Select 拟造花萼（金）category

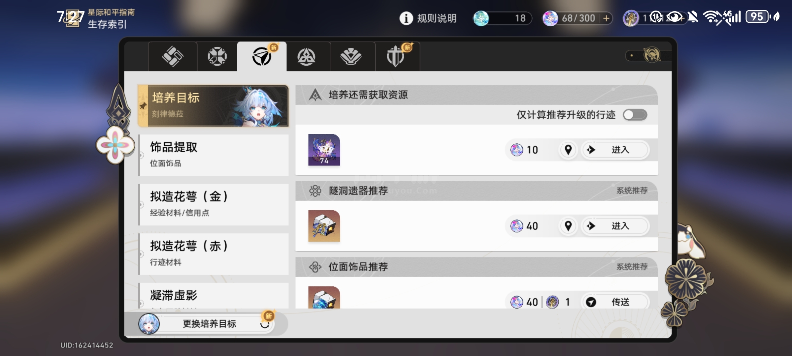[214, 204]
